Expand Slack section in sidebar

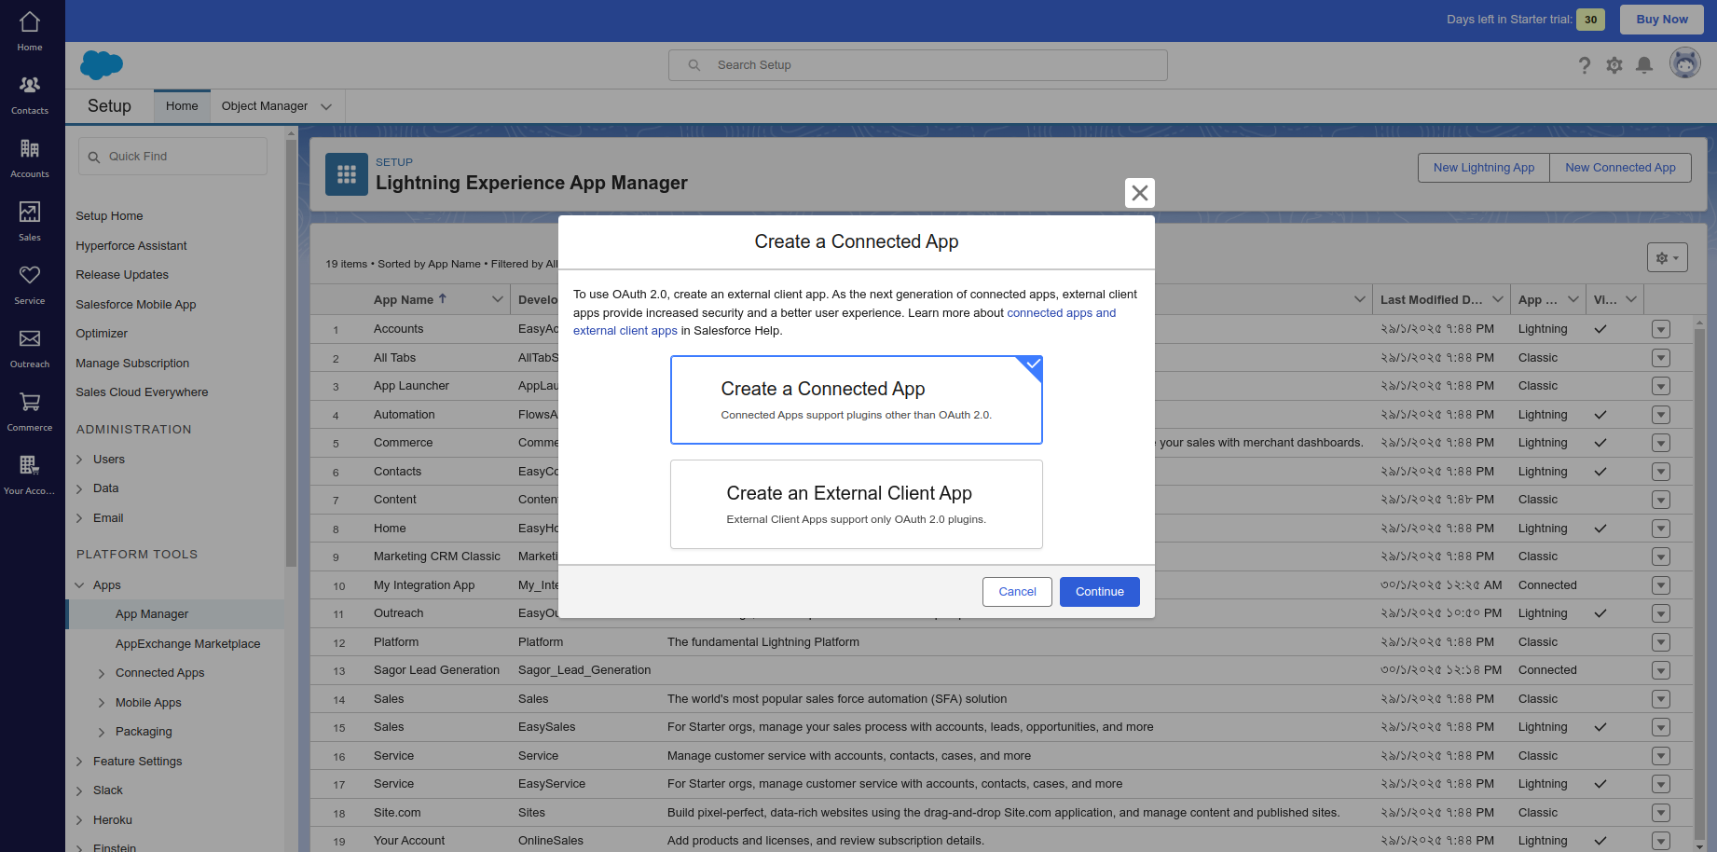[79, 790]
